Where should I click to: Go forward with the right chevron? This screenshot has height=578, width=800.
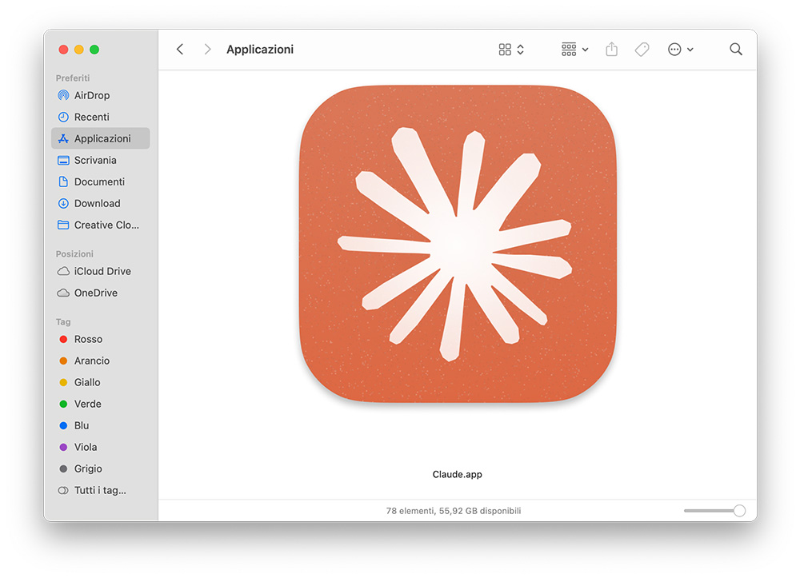[x=207, y=50]
